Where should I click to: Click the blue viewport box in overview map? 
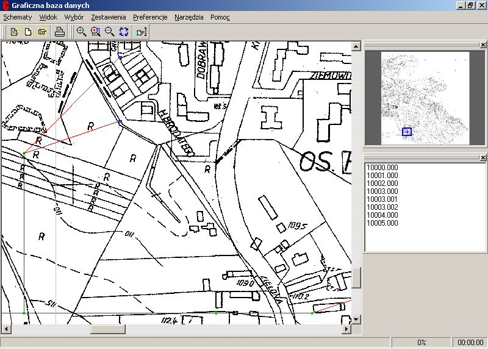pyautogui.click(x=407, y=132)
